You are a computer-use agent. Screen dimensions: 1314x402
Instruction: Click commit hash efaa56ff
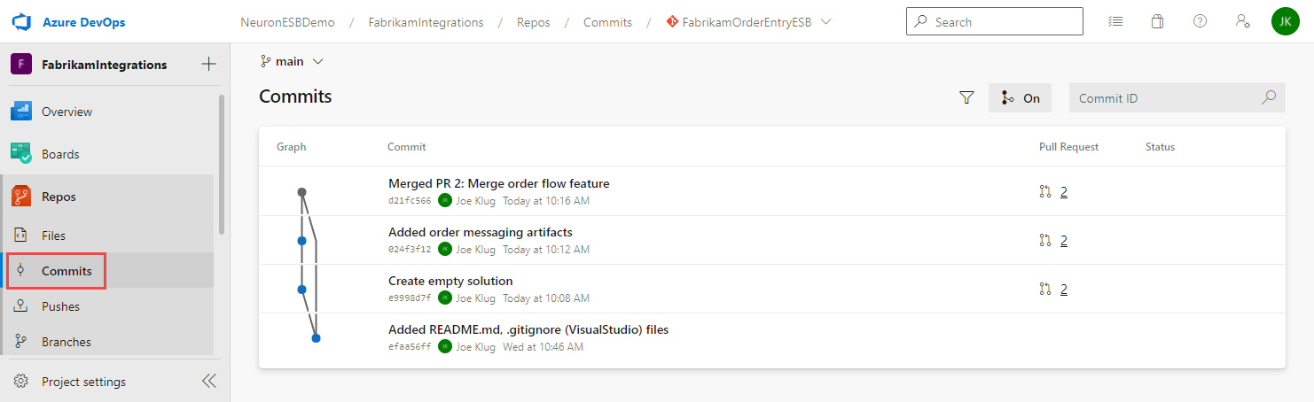410,347
